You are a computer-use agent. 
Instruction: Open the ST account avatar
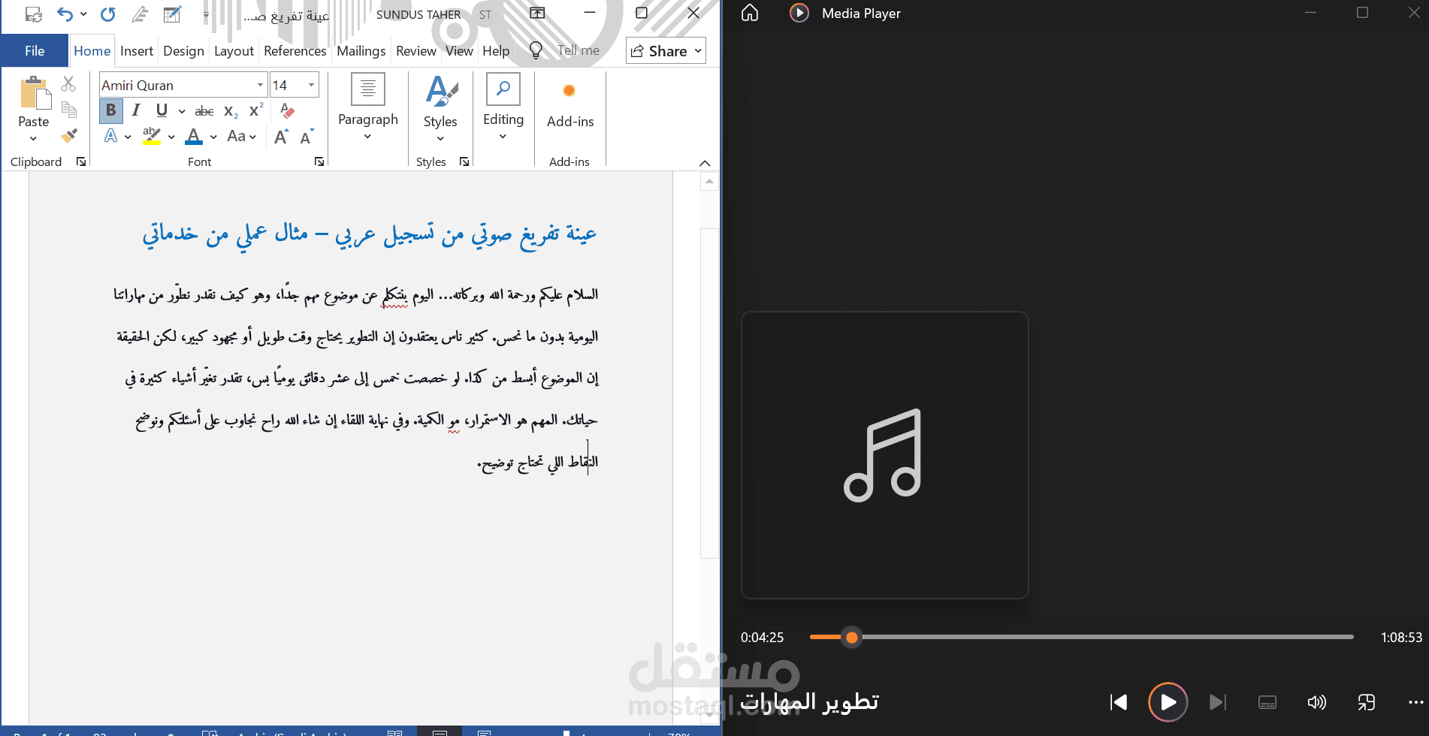click(x=485, y=14)
